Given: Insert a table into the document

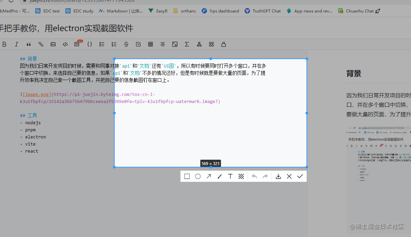Looking at the screenshot, I should pos(150,44).
